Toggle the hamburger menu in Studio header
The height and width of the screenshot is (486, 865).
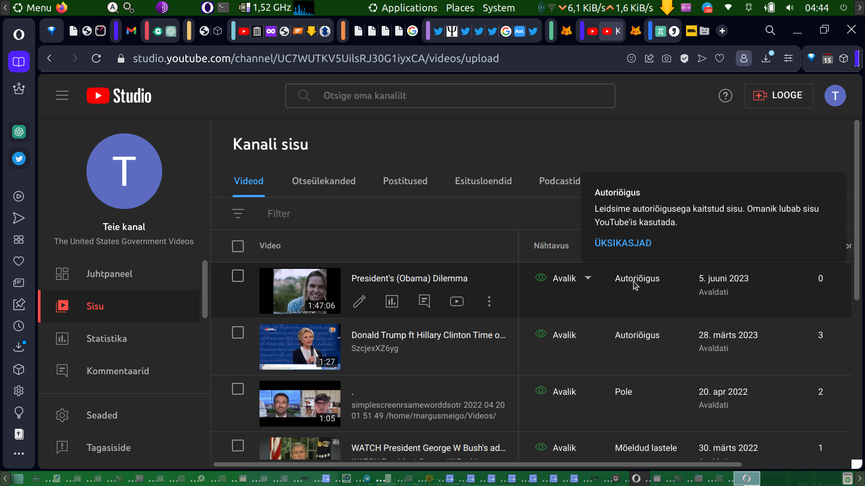pyautogui.click(x=62, y=96)
